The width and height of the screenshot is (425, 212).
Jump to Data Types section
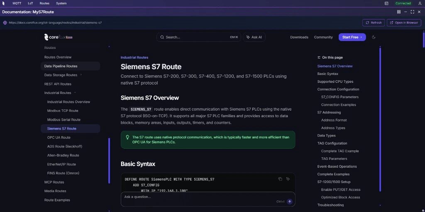click(326, 135)
